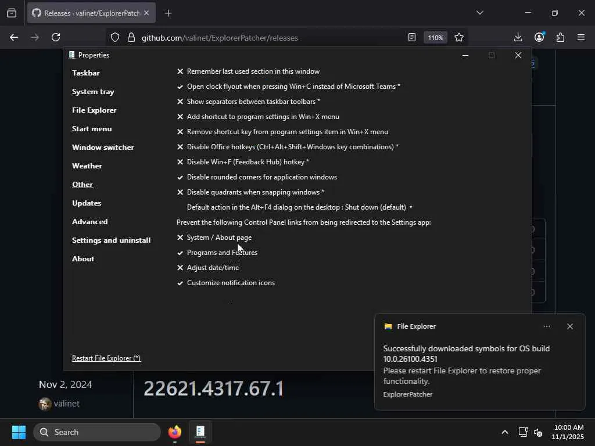Show hidden system tray icons
This screenshot has height=446, width=595.
pyautogui.click(x=505, y=432)
